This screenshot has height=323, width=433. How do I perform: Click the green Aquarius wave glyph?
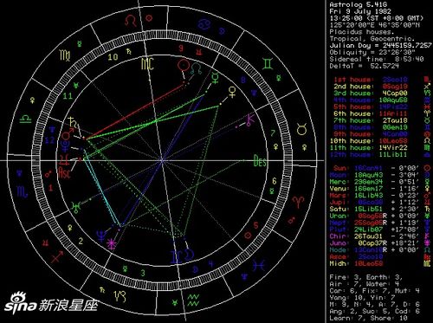[x=193, y=300]
